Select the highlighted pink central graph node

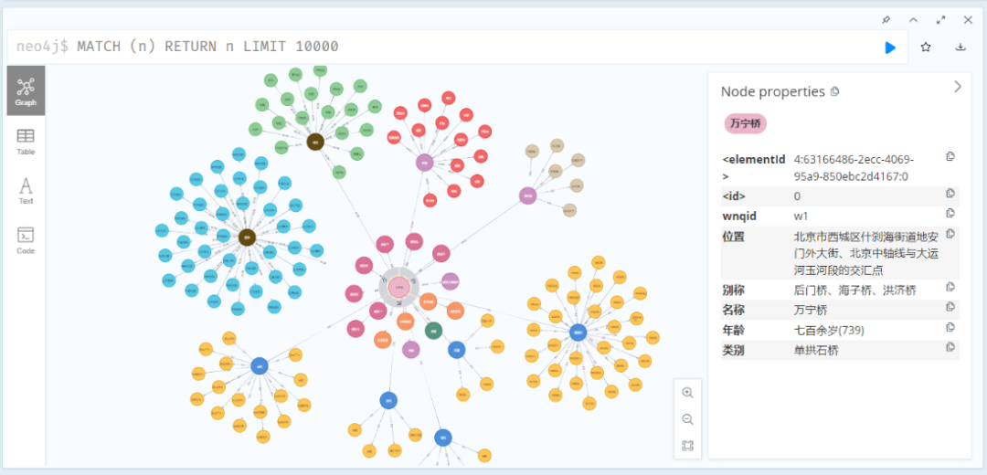coord(398,288)
